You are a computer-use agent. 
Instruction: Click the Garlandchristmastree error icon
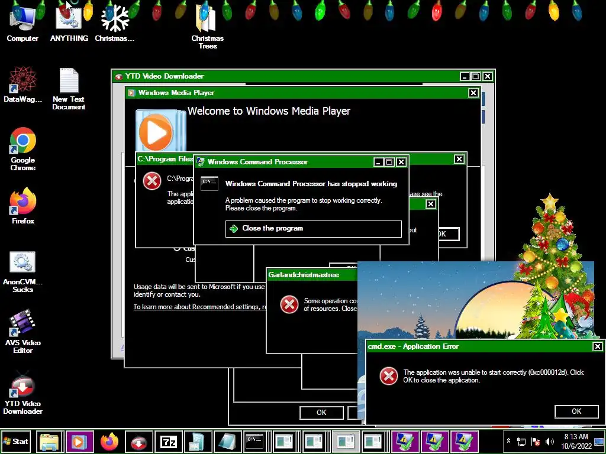click(289, 304)
